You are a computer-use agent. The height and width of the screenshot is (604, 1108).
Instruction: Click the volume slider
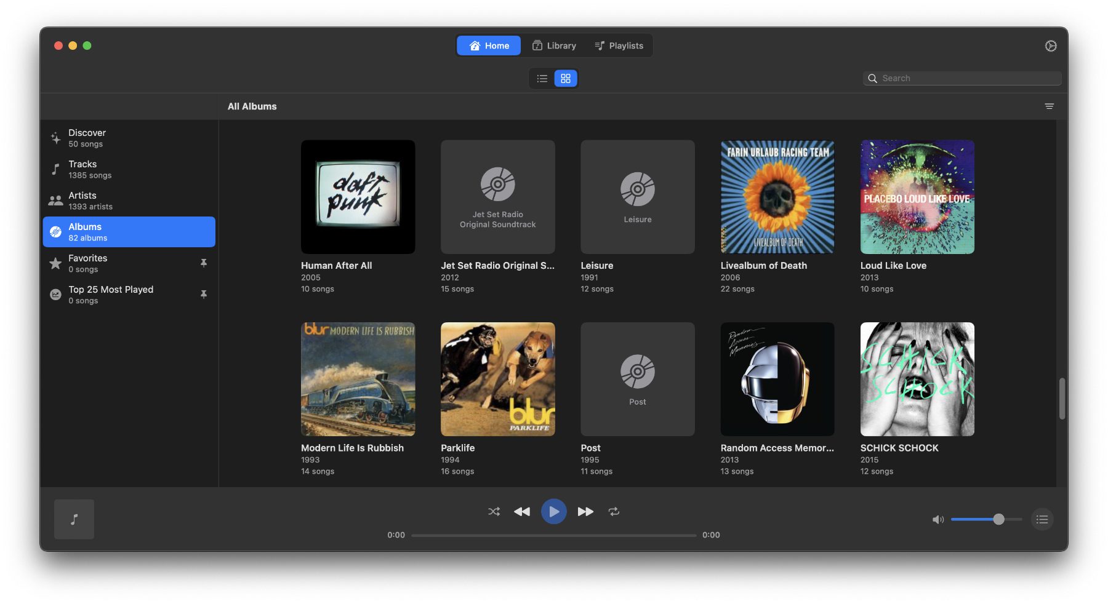point(986,520)
